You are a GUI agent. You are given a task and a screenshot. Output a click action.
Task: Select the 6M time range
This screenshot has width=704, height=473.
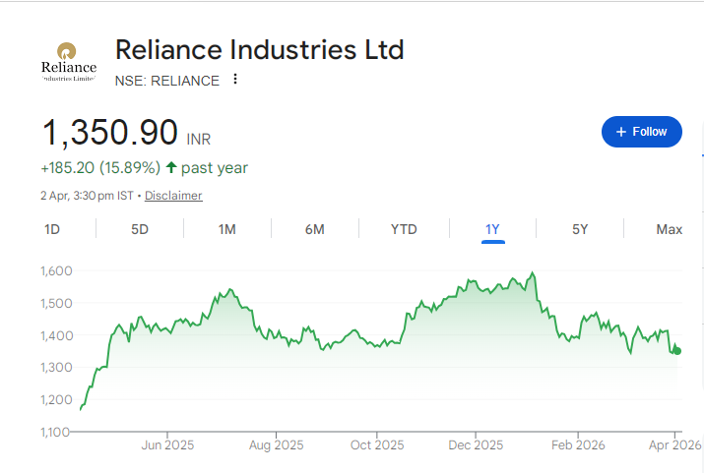[315, 229]
